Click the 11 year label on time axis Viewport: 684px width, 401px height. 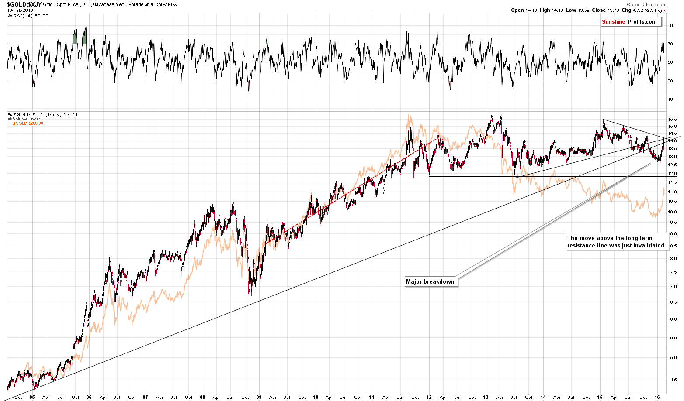[372, 398]
